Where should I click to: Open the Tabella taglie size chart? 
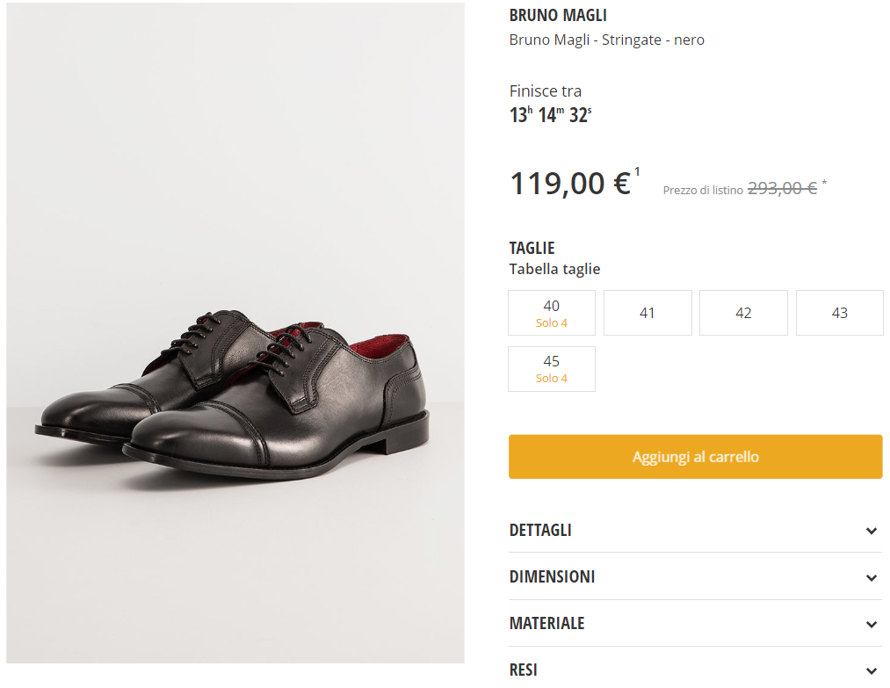pos(554,269)
